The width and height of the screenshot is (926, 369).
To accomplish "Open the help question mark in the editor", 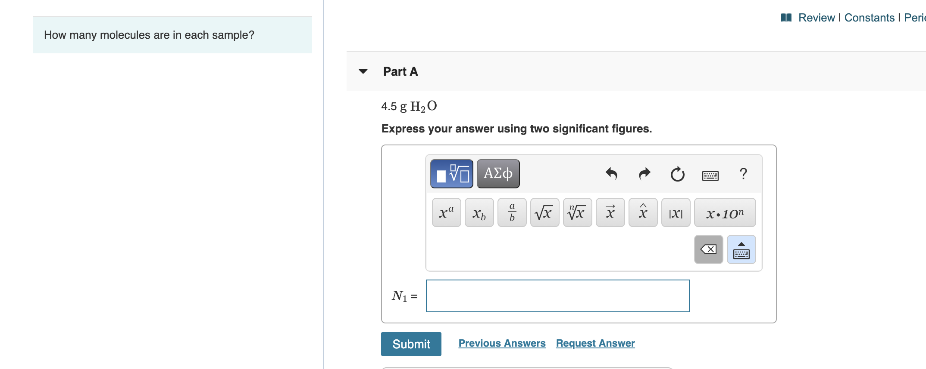I will (743, 174).
